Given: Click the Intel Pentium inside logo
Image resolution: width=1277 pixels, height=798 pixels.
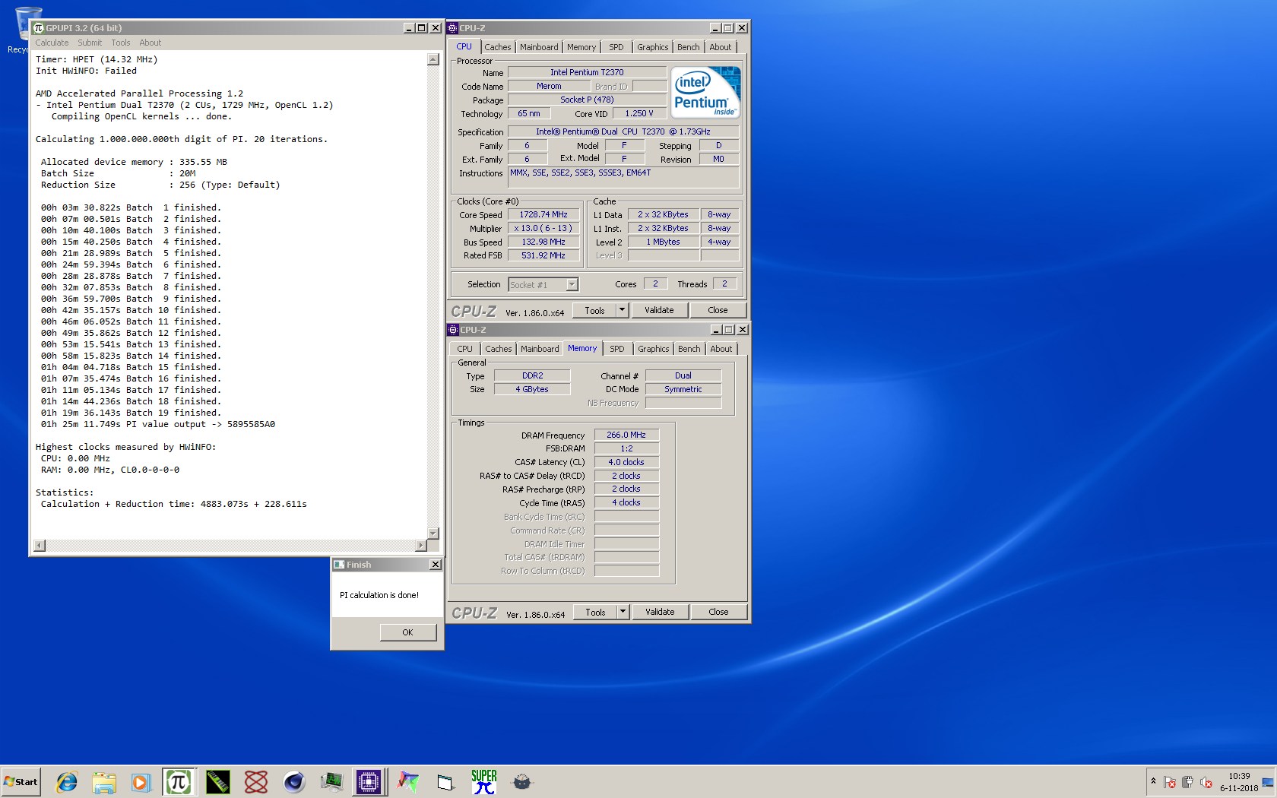Looking at the screenshot, I should (705, 92).
